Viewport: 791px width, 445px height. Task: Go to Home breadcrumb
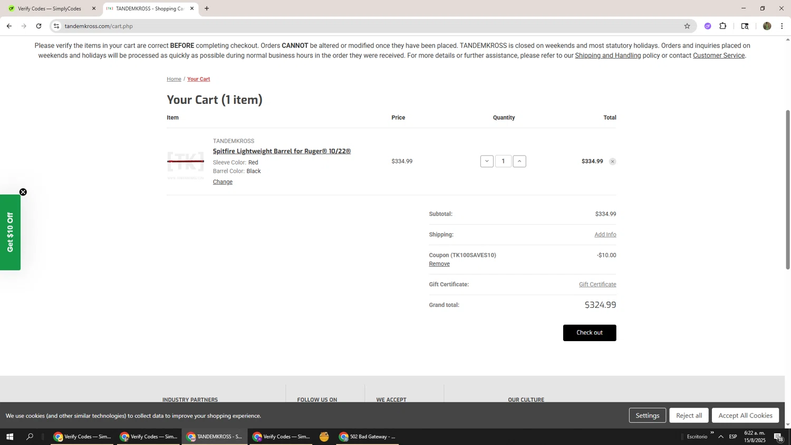click(x=174, y=79)
